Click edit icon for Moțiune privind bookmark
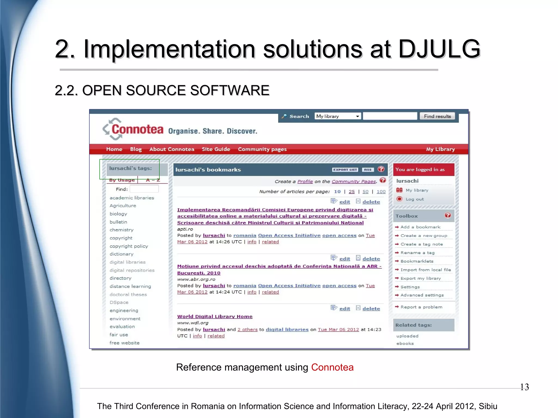 click(334, 258)
